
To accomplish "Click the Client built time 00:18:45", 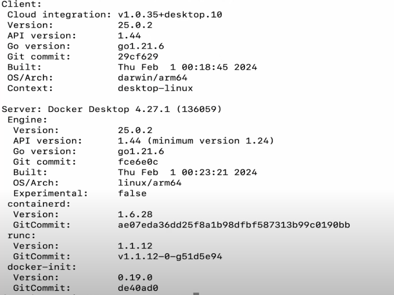I will pyautogui.click(x=204, y=67).
